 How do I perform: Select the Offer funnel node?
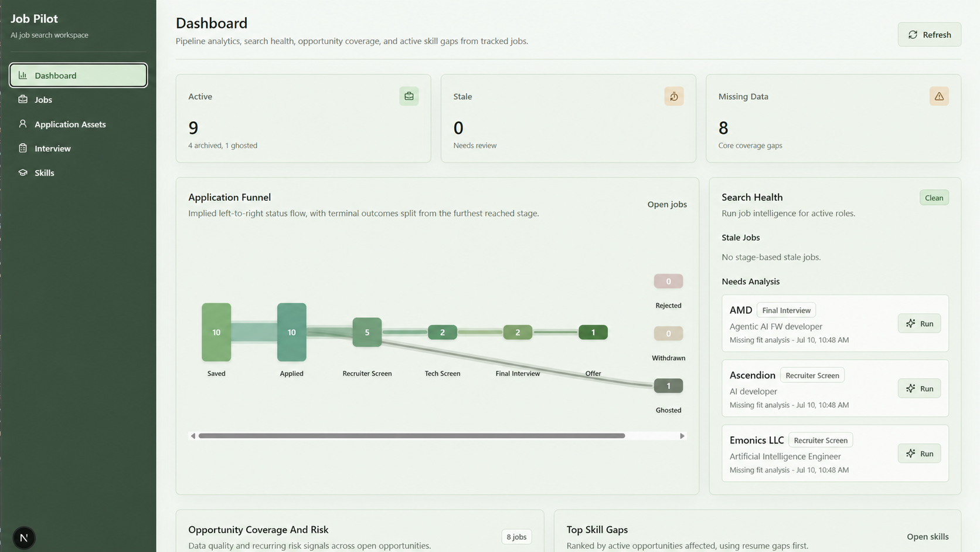tap(593, 332)
